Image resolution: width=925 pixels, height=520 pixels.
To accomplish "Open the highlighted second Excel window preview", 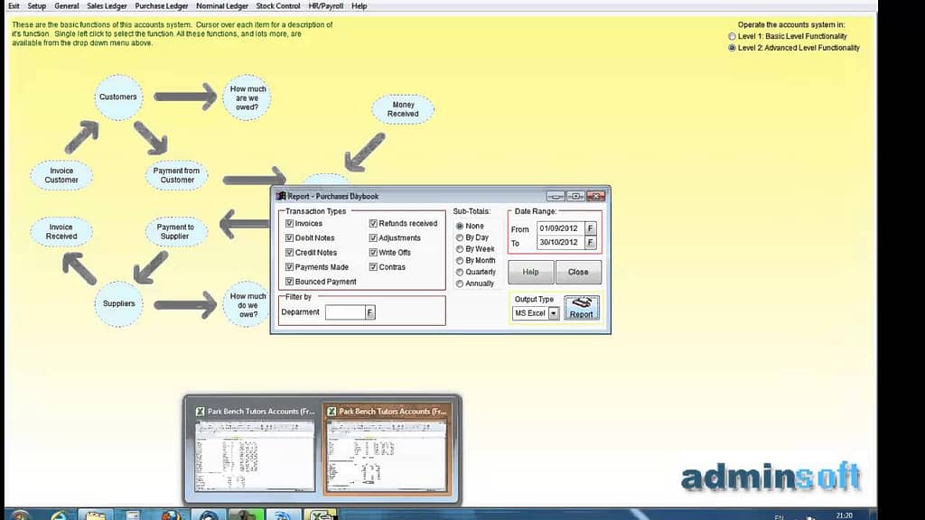I will (388, 449).
